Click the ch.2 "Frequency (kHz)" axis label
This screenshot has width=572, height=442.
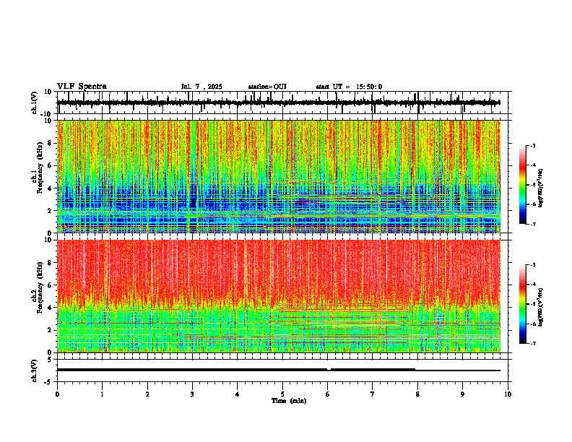[x=40, y=288]
